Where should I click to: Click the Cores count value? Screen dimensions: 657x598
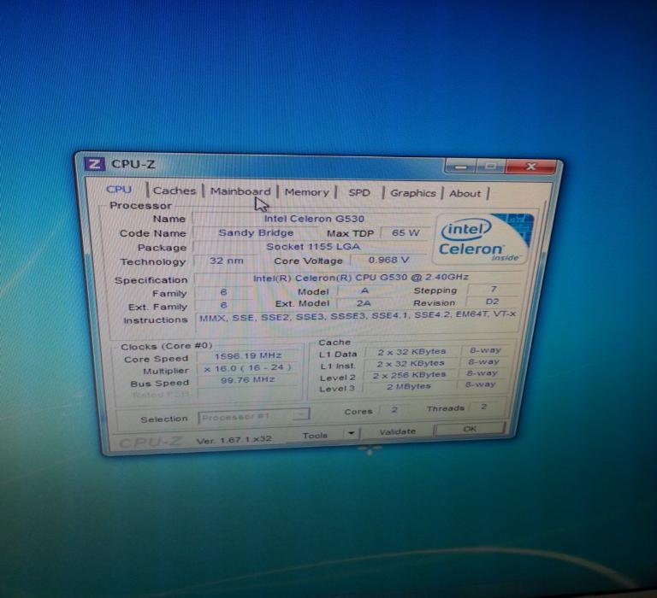[x=394, y=409]
